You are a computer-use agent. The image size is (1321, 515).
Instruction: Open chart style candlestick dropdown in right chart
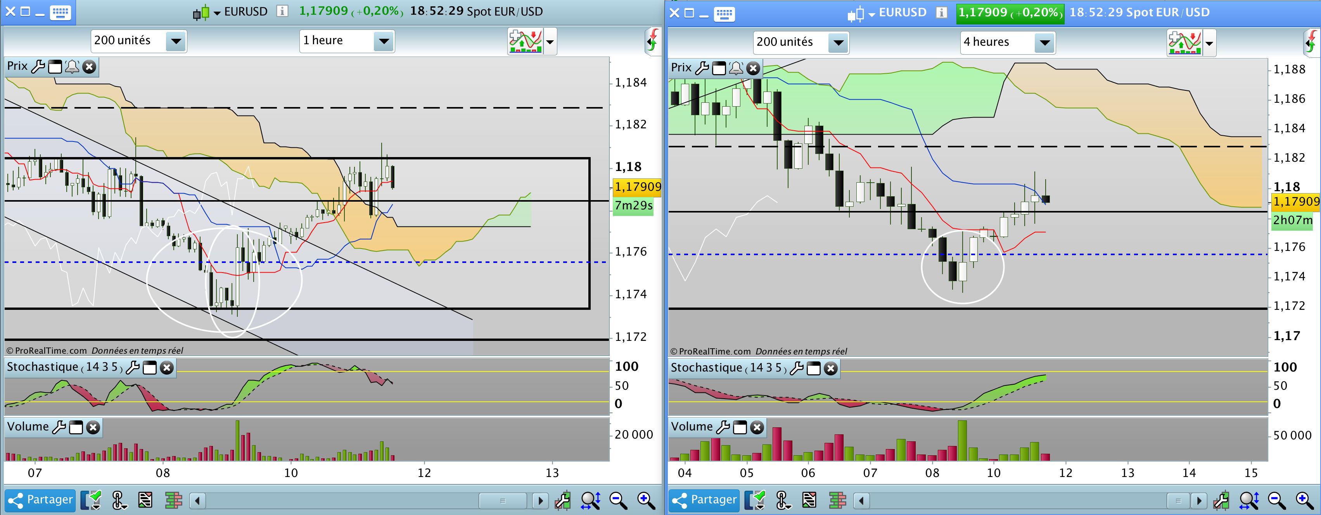coord(861,14)
